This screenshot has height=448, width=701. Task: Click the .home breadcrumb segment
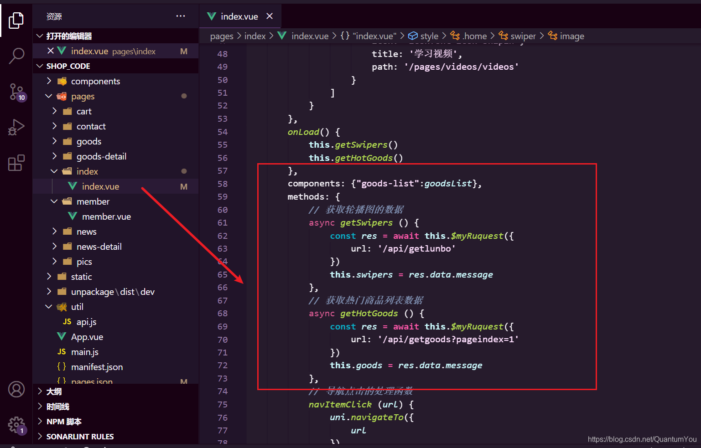point(469,36)
